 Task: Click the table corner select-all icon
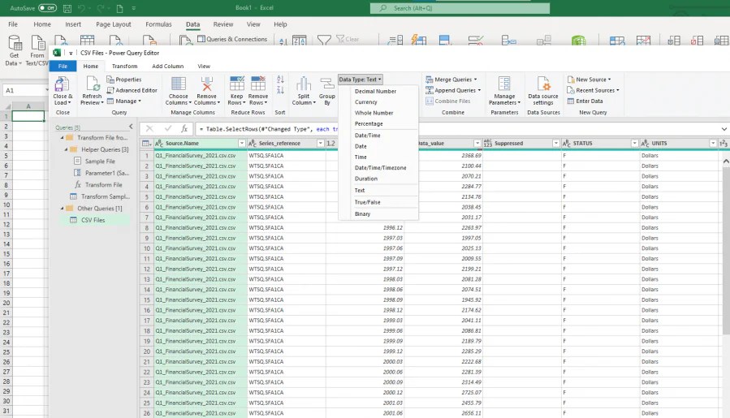(x=146, y=144)
